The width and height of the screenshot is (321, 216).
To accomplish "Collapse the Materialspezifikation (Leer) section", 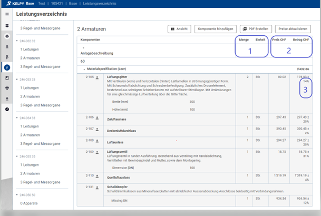I will (x=84, y=69).
